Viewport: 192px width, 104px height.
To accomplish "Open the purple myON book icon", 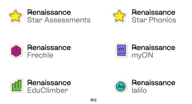I will (x=122, y=50).
